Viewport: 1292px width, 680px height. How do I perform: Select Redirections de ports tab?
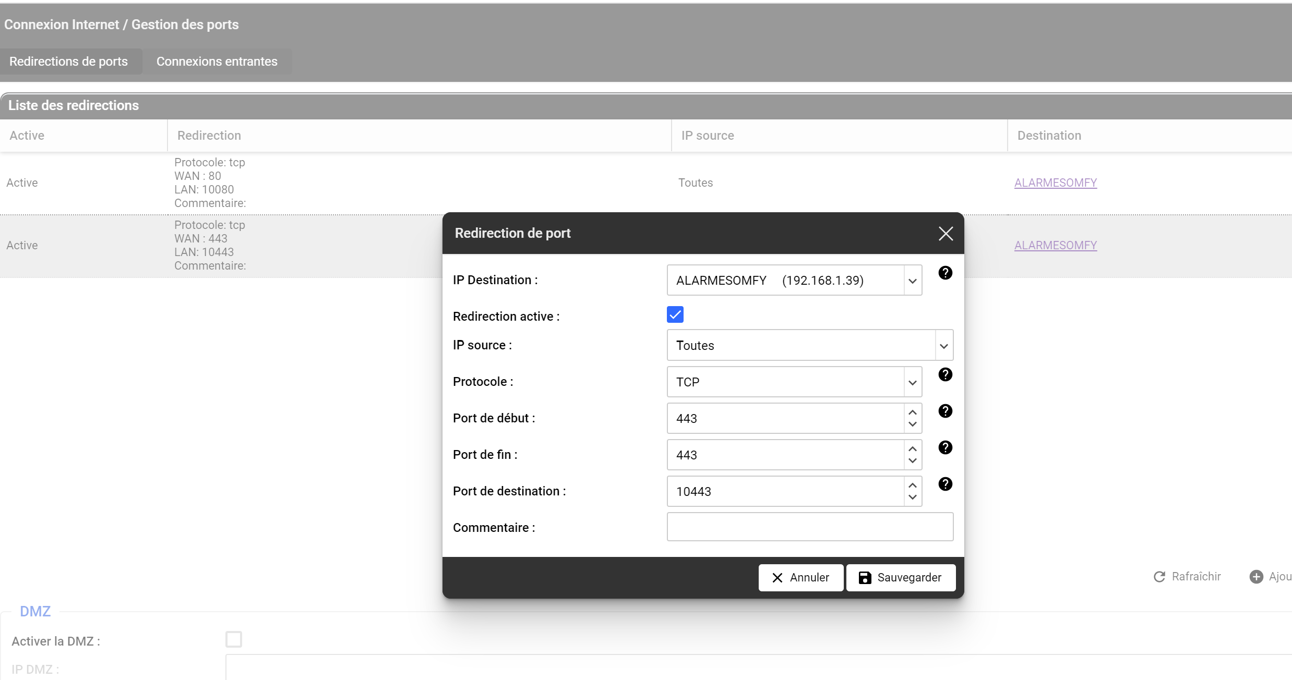(x=68, y=62)
